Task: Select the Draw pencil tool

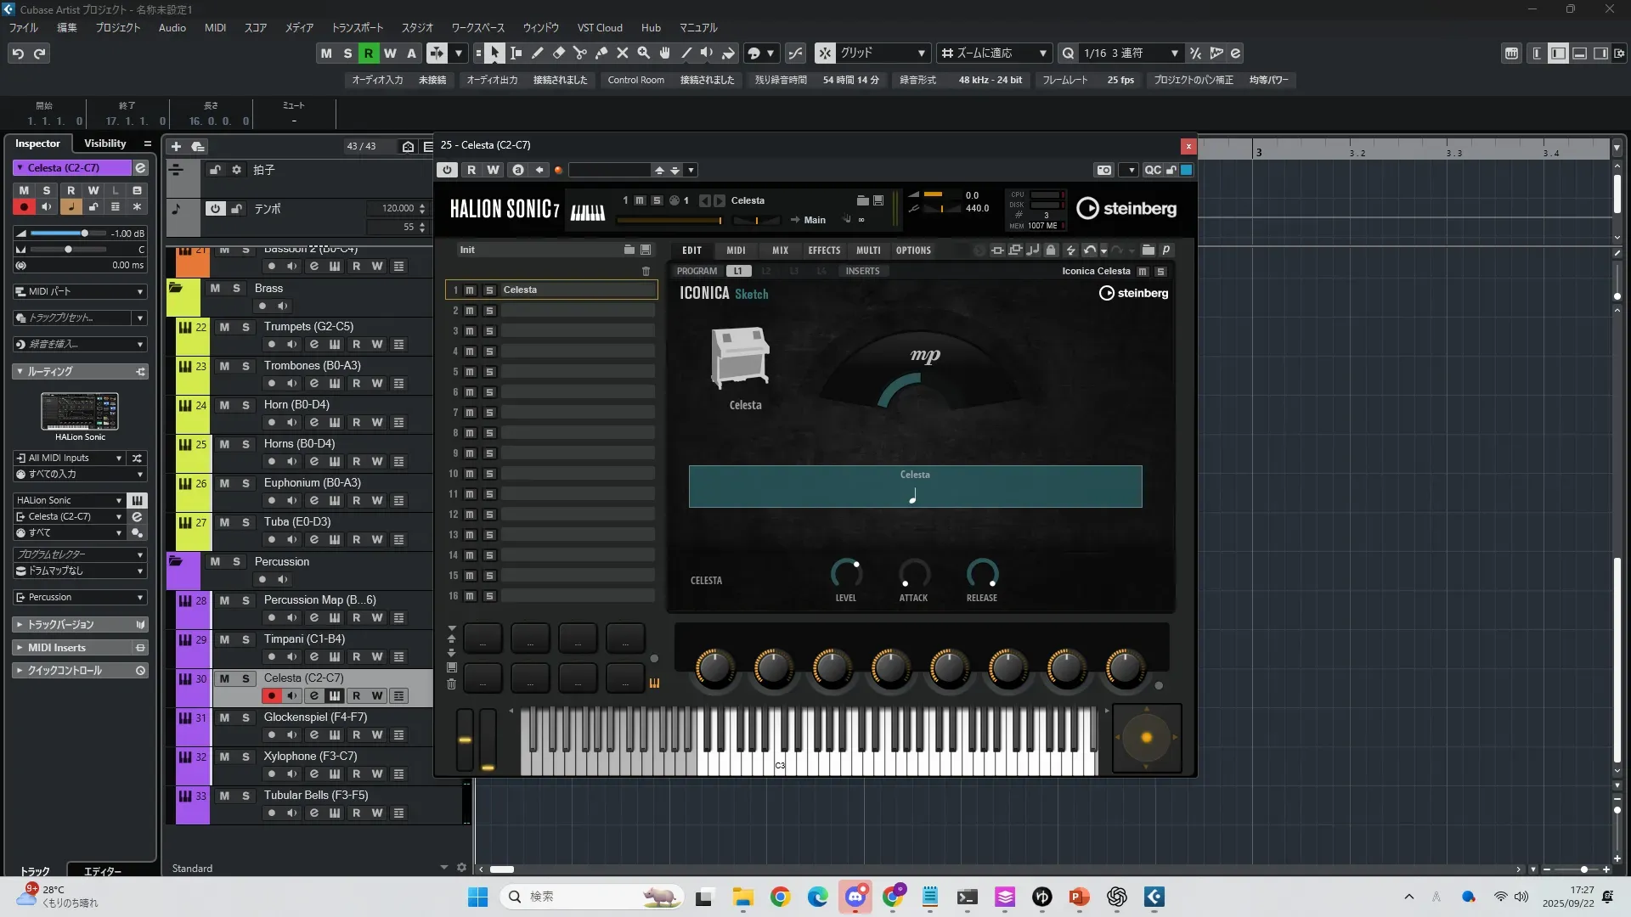Action: click(x=538, y=53)
